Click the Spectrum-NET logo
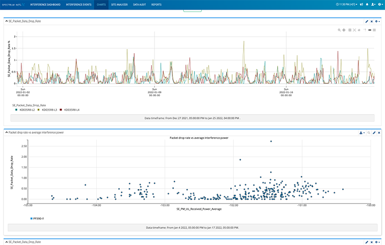The image size is (385, 245). (x=13, y=5)
